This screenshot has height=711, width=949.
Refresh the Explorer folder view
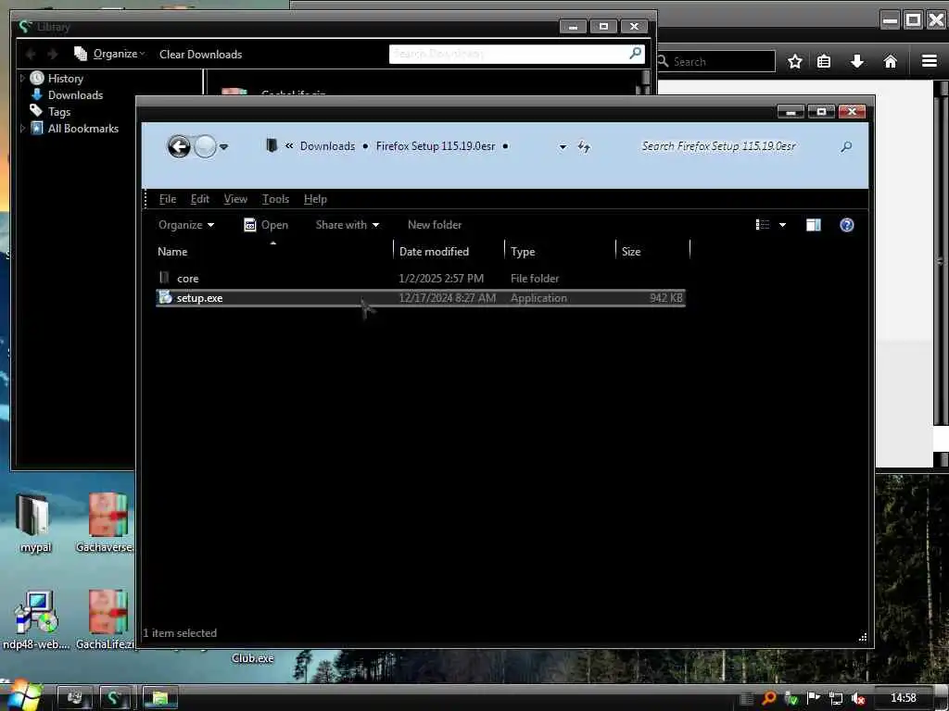point(584,146)
